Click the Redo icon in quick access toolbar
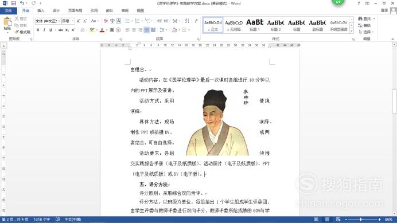This screenshot has height=223, width=397. point(34,3)
